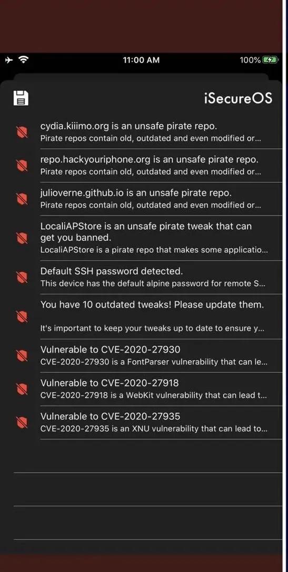Tap shield icon beside repo.hackyouriphone.org warning
Screen dimensions: 288x572
point(22,165)
